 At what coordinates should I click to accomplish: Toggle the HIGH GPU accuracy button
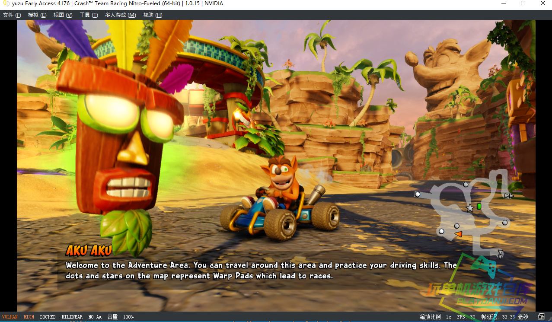[29, 317]
